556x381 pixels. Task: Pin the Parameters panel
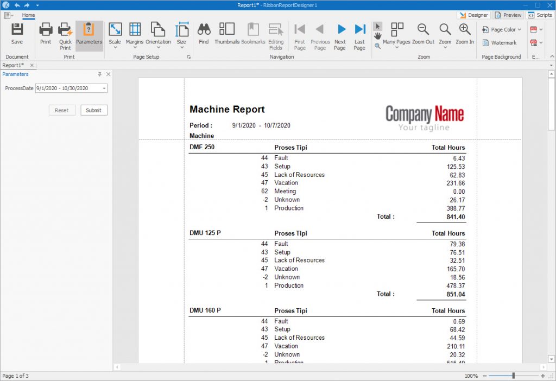click(100, 74)
